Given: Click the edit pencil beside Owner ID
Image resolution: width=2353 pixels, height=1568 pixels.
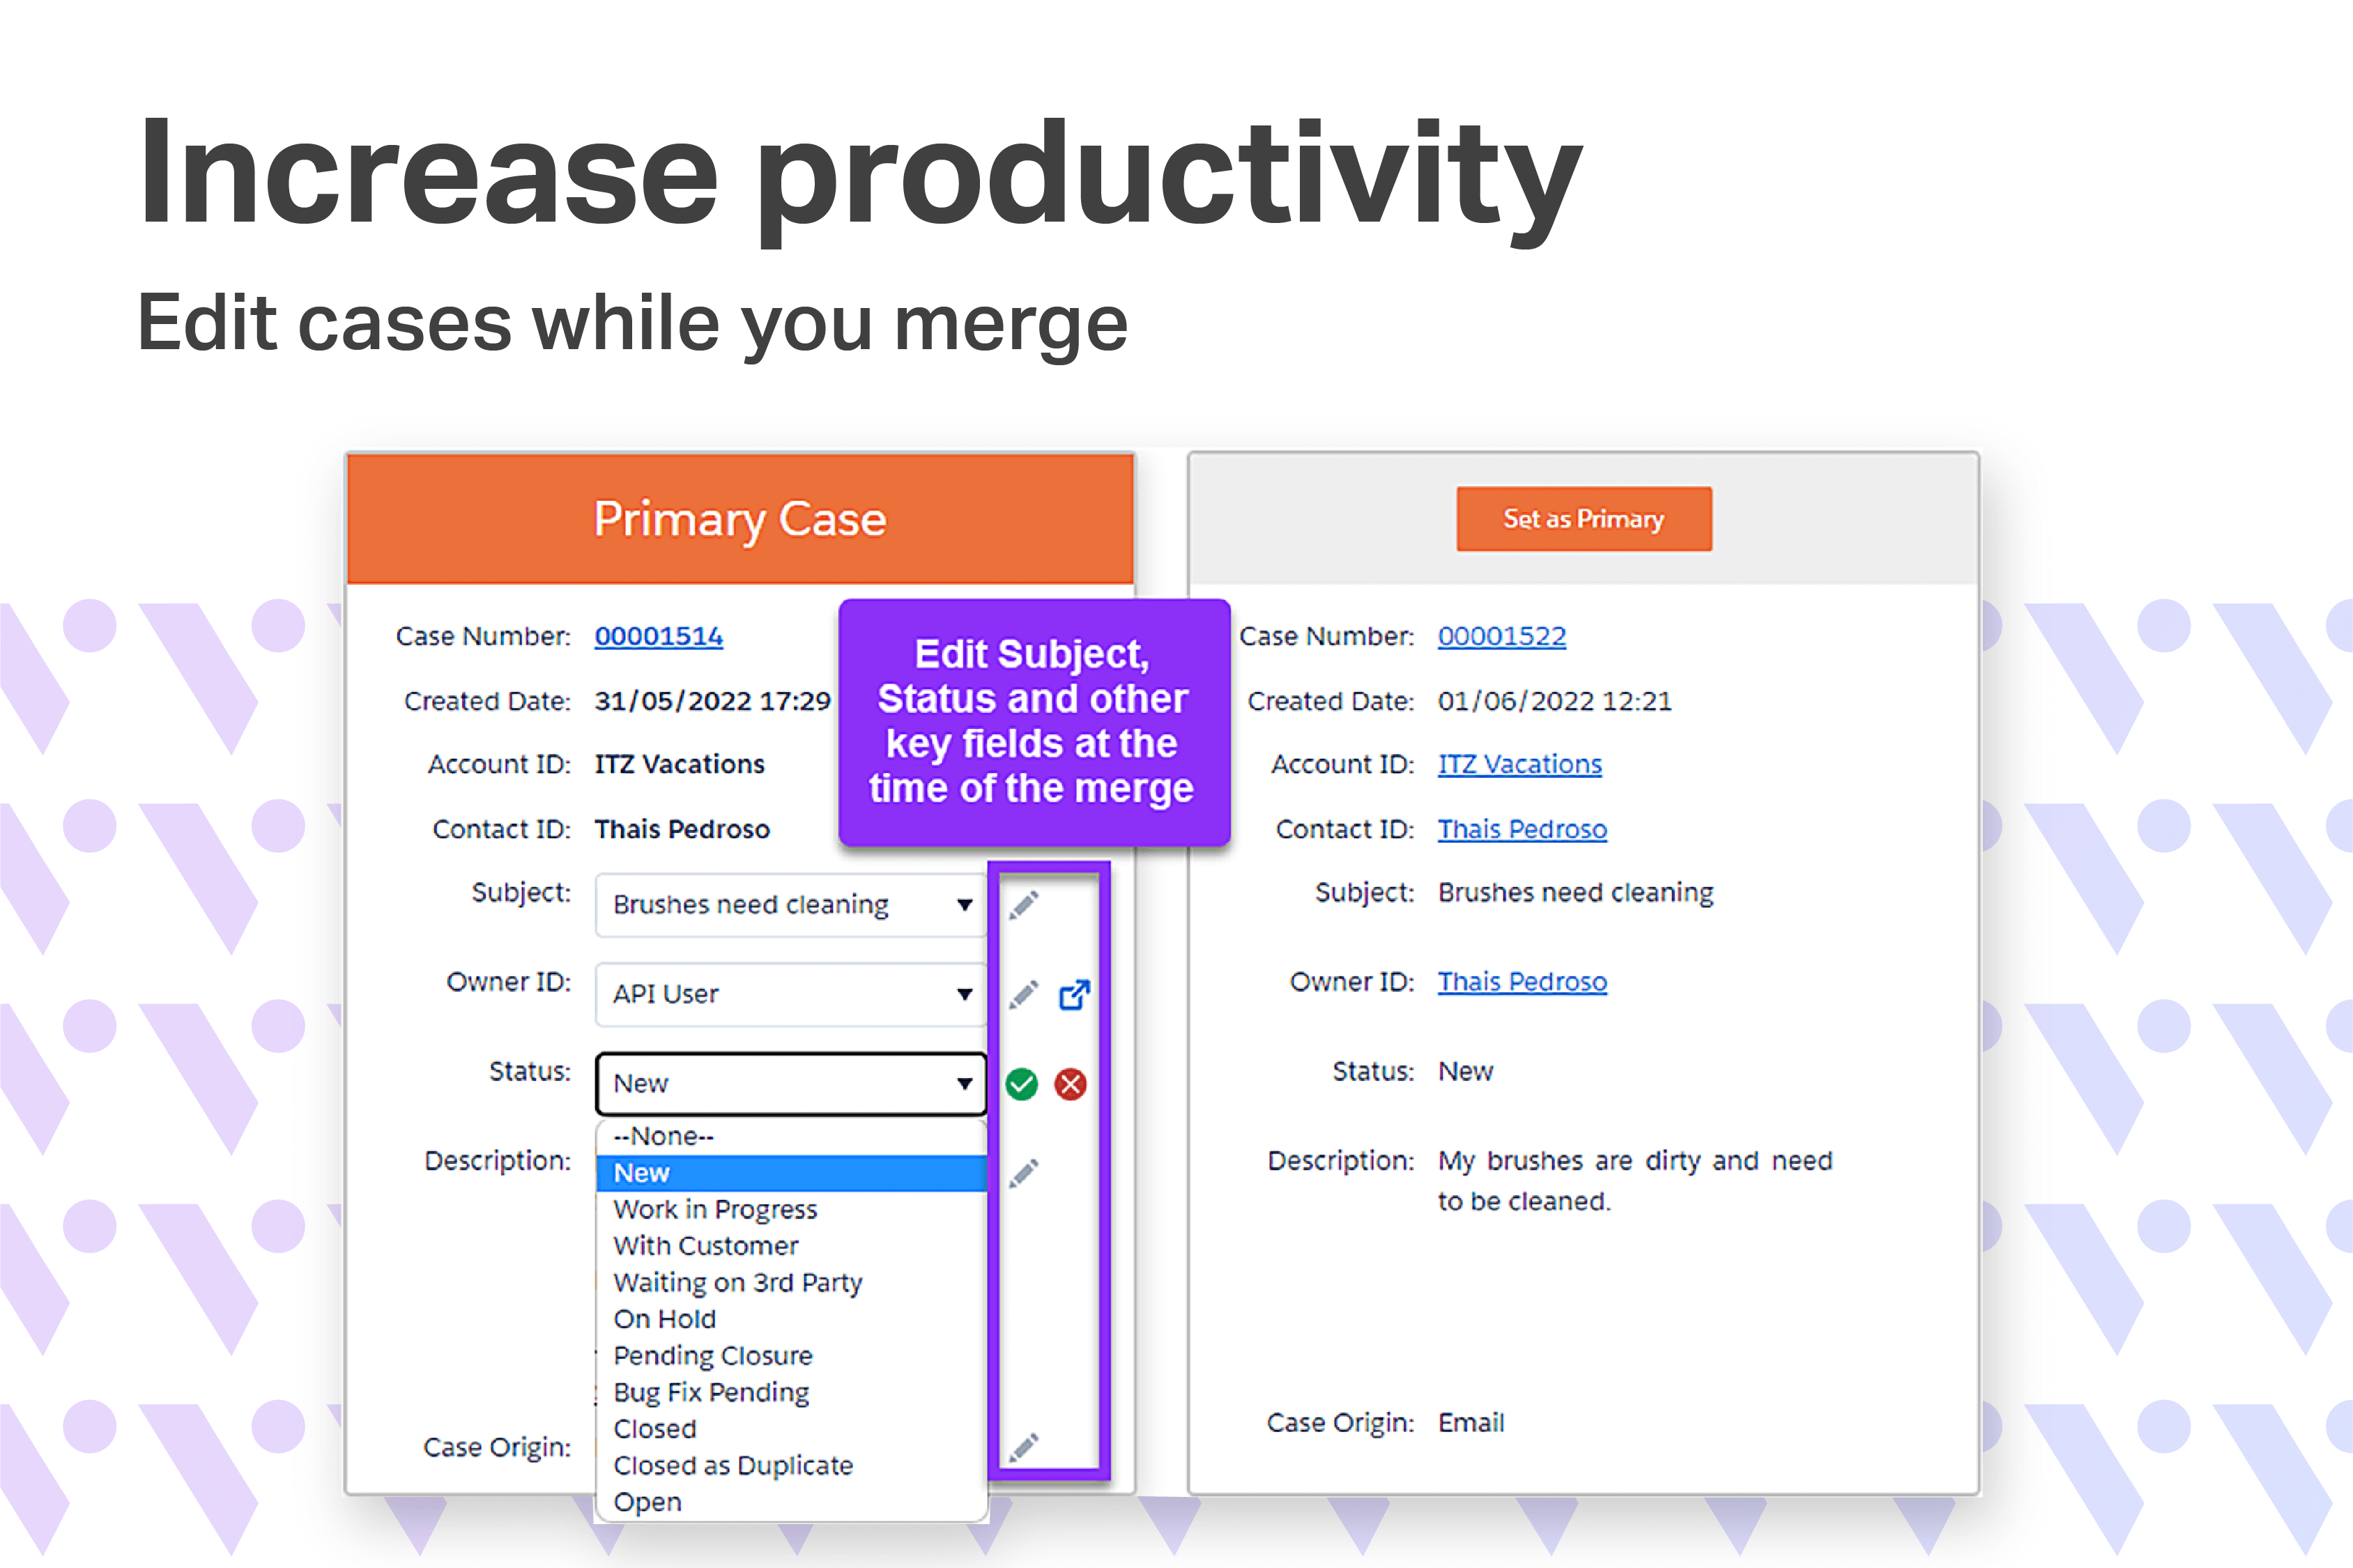Looking at the screenshot, I should (1023, 994).
